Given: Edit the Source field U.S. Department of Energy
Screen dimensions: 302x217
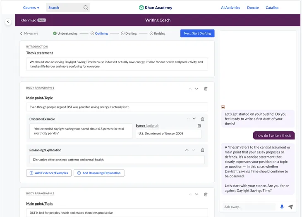Looking at the screenshot, I should [x=168, y=134].
